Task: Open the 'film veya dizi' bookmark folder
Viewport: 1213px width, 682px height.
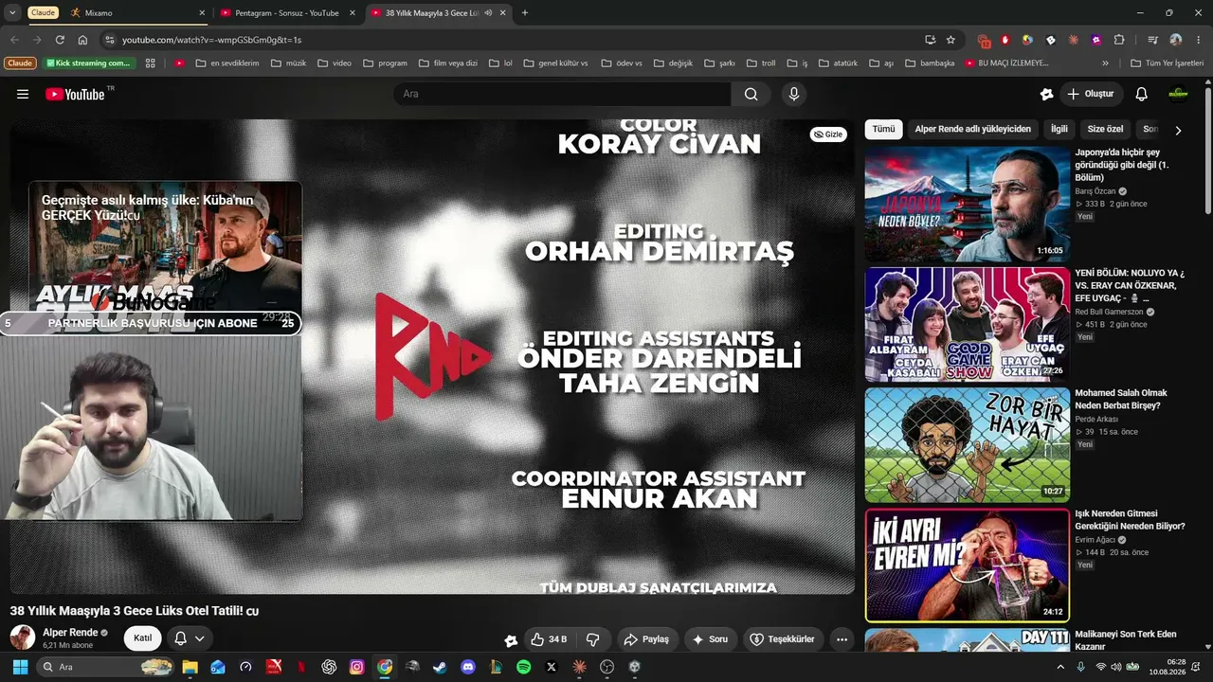Action: [447, 63]
